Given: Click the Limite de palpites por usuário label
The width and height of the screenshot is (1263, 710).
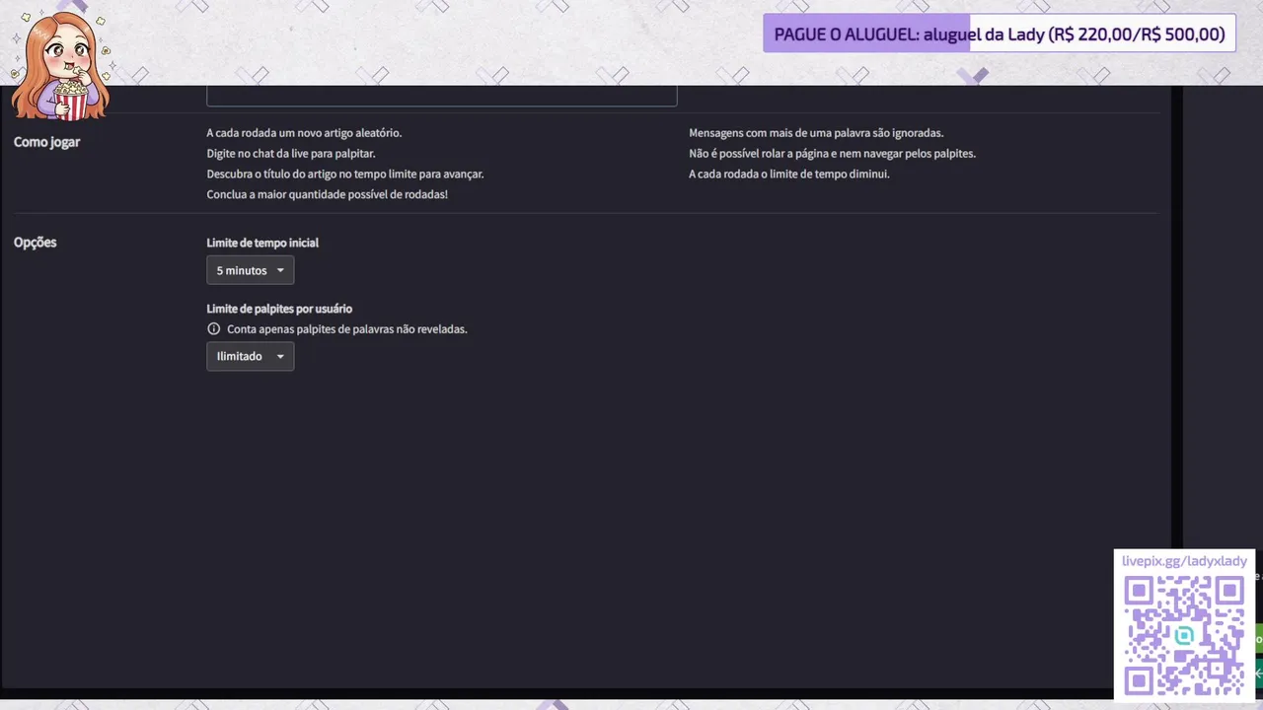Looking at the screenshot, I should click(279, 309).
